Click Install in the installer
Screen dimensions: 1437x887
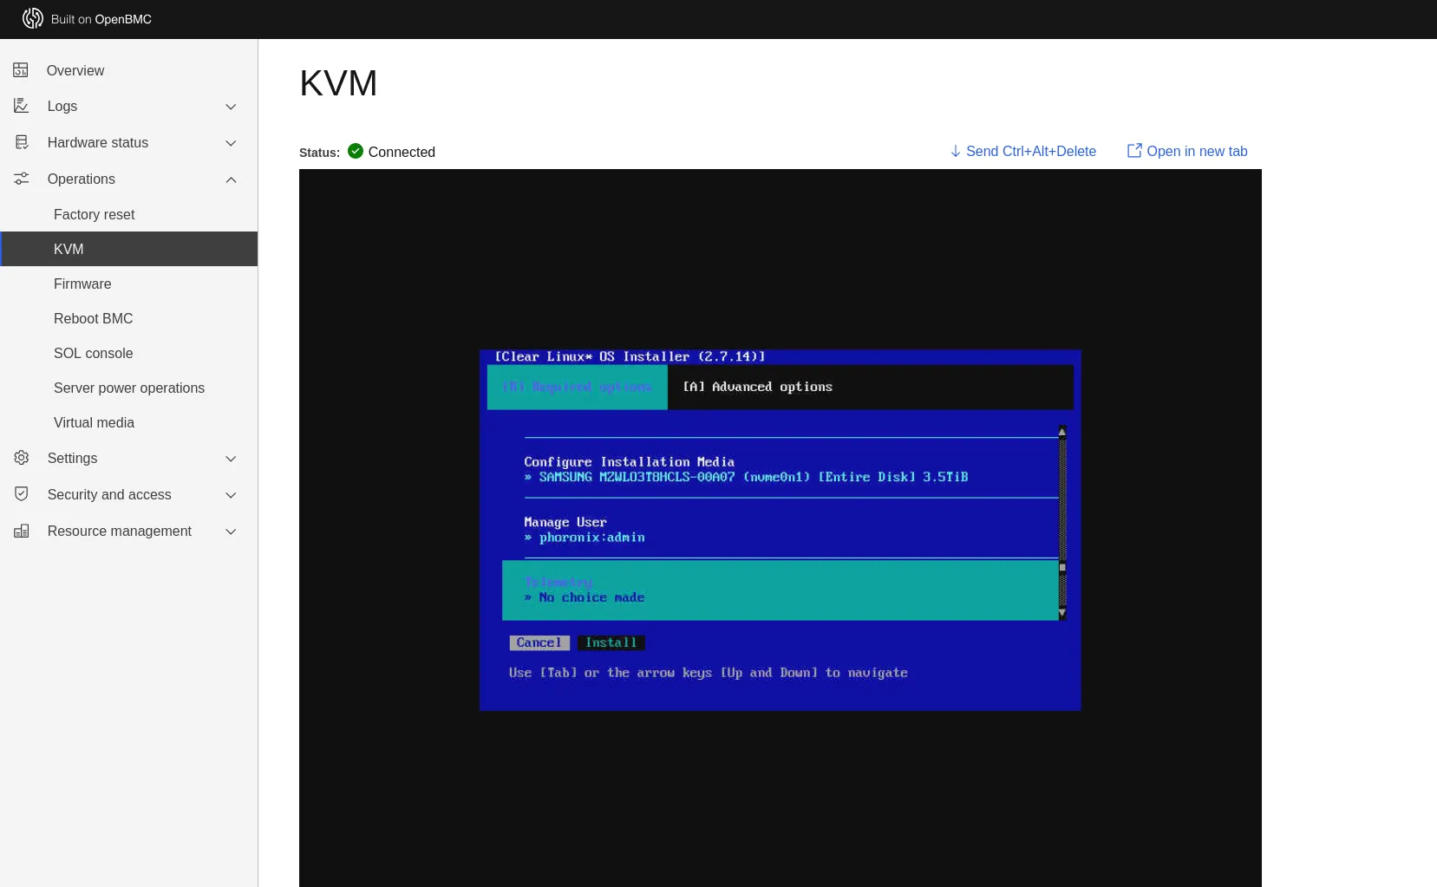point(611,642)
